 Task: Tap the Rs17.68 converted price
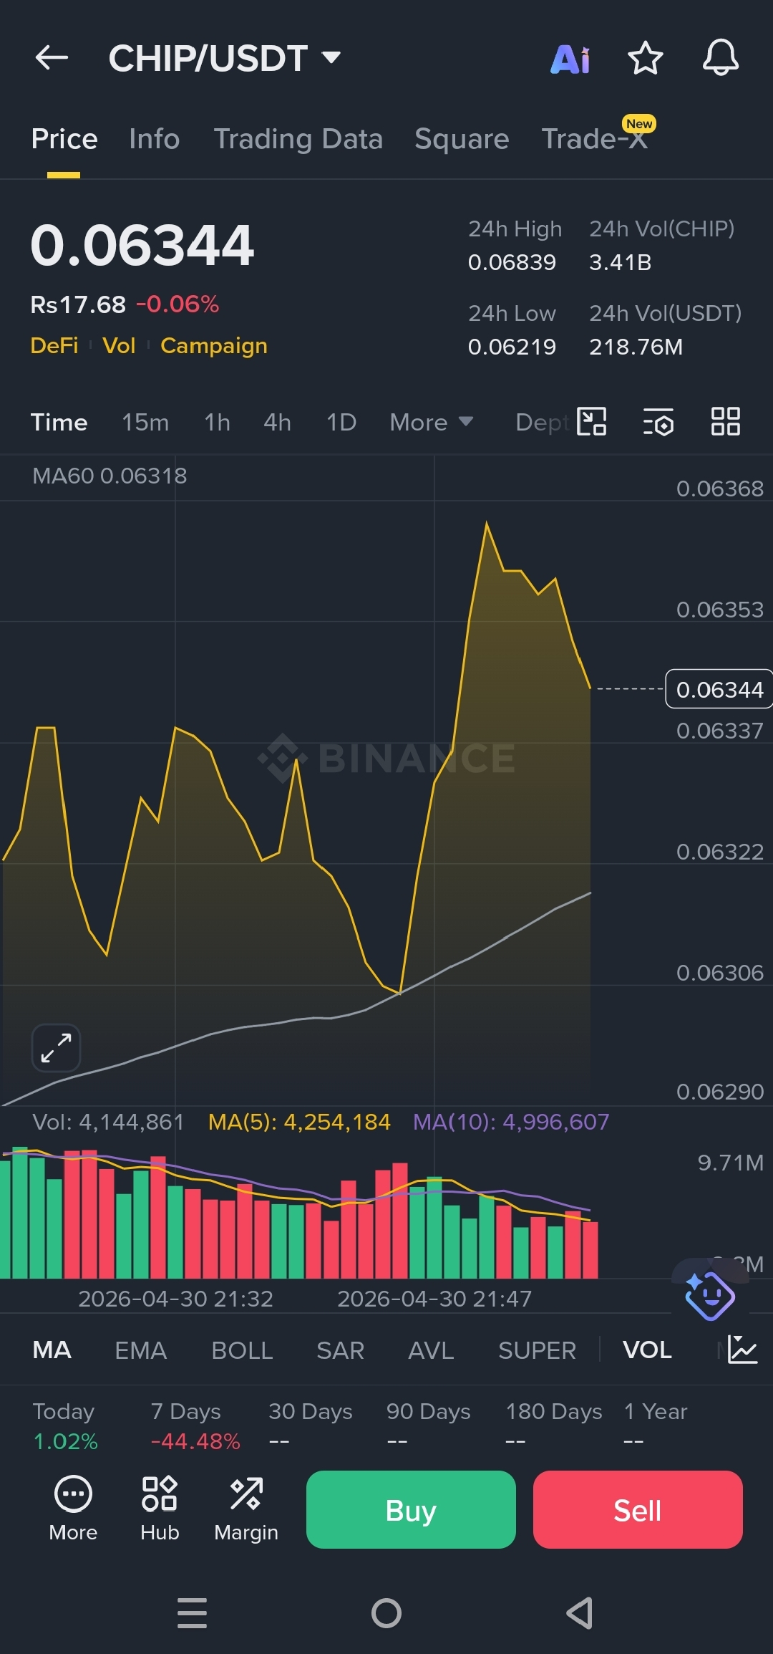pos(78,304)
